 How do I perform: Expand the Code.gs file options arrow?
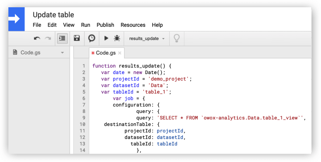pyautogui.click(x=62, y=53)
